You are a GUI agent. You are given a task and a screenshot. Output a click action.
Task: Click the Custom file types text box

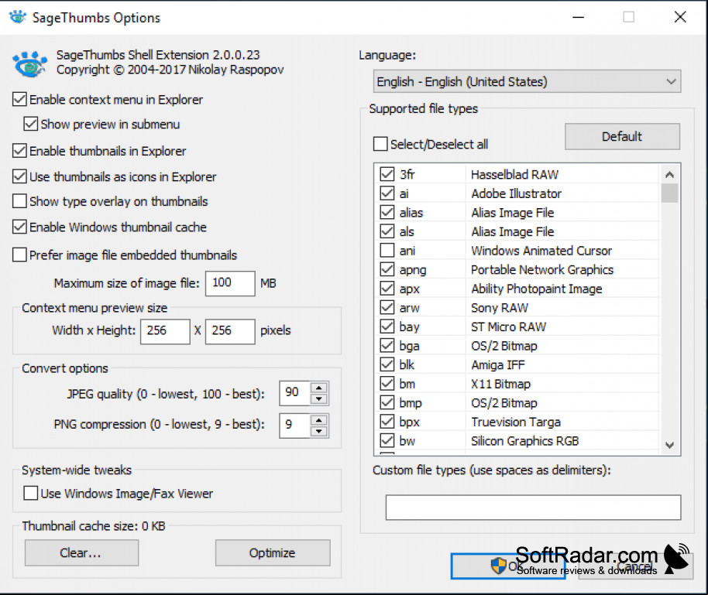coord(533,507)
